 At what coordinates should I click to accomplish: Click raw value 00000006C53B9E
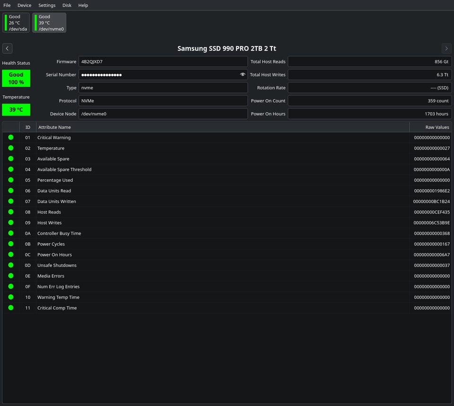pos(431,222)
